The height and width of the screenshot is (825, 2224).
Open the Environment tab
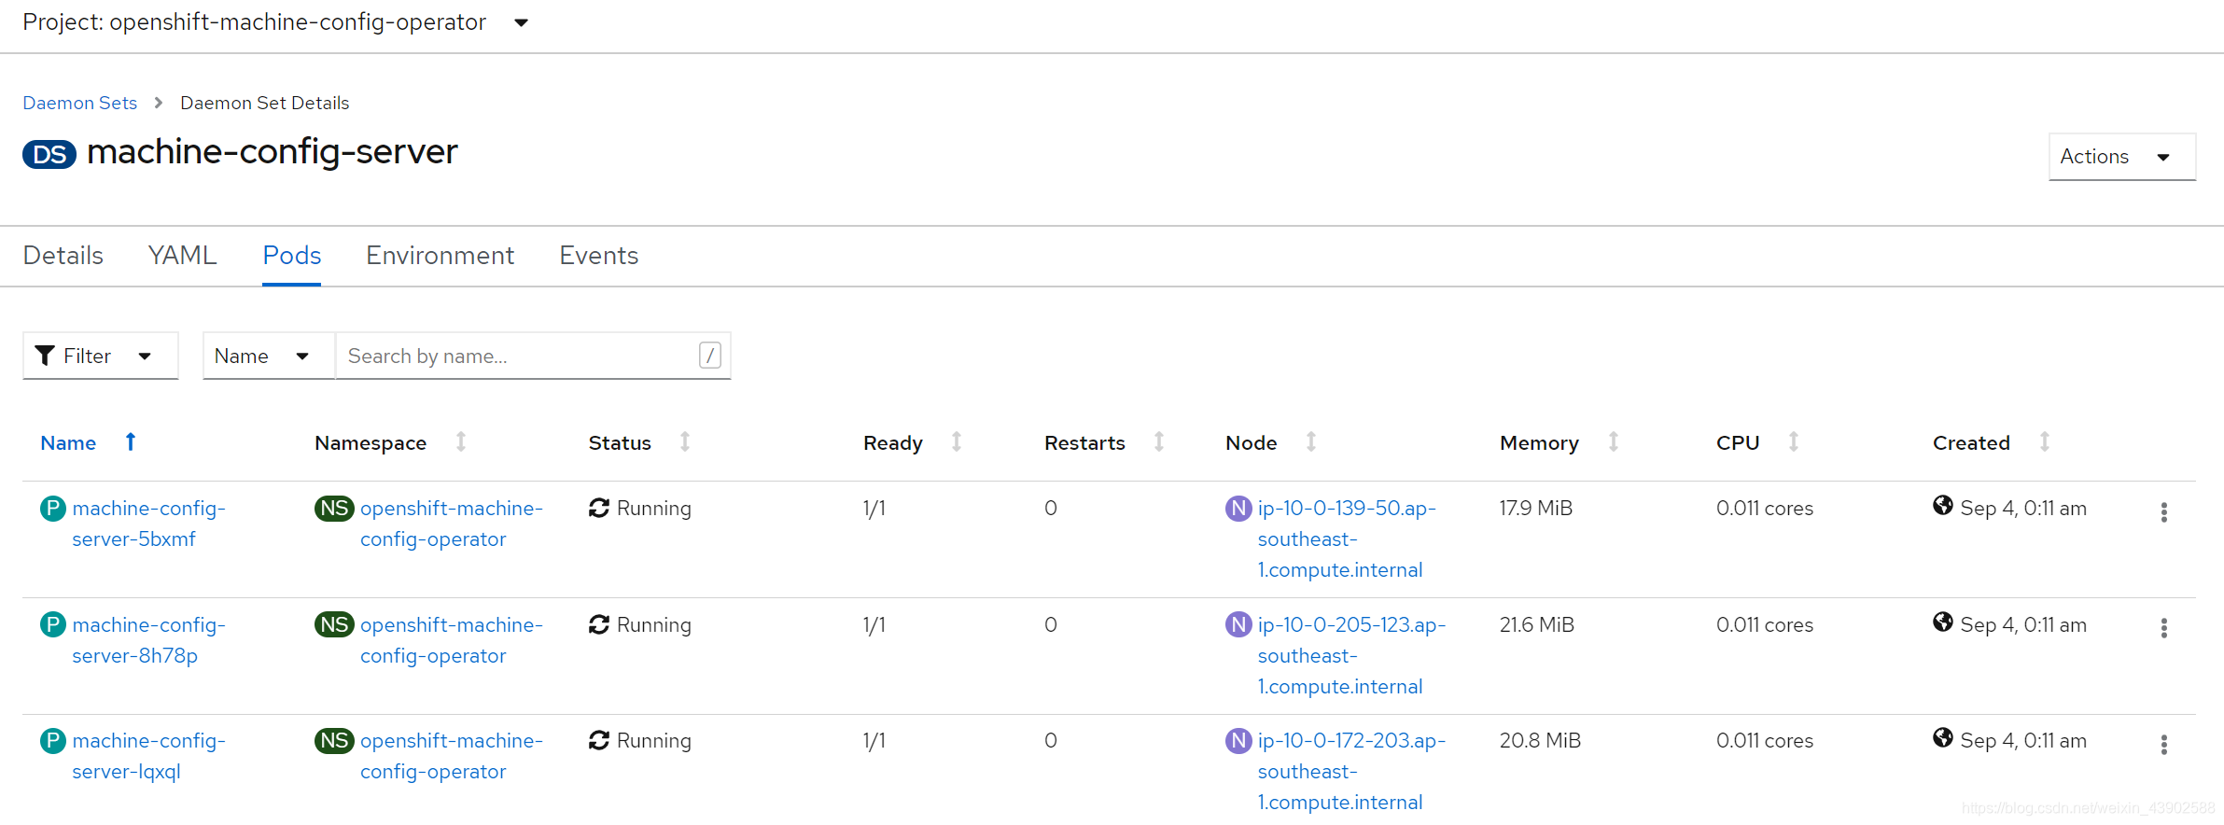click(440, 256)
